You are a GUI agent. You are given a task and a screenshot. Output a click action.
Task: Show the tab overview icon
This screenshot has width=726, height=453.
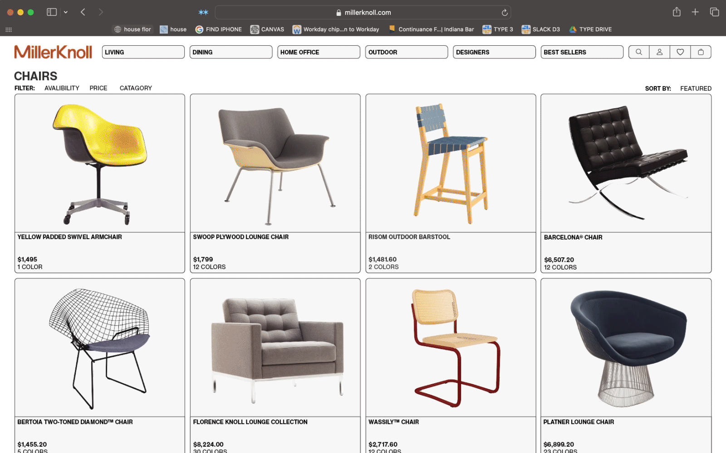[714, 12]
